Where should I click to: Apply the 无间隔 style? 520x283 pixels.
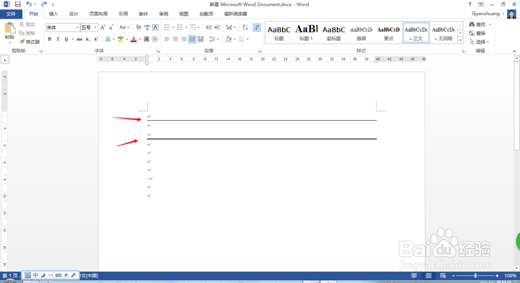pyautogui.click(x=443, y=33)
